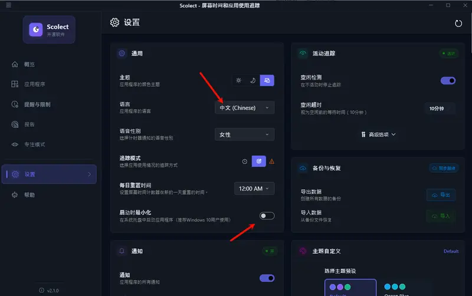Select the clock tracking mode icon
The height and width of the screenshot is (296, 472).
click(x=245, y=162)
